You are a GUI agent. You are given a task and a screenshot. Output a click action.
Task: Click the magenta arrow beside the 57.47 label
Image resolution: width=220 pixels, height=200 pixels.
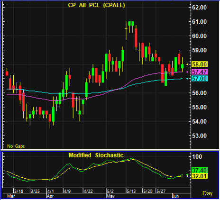point(187,72)
